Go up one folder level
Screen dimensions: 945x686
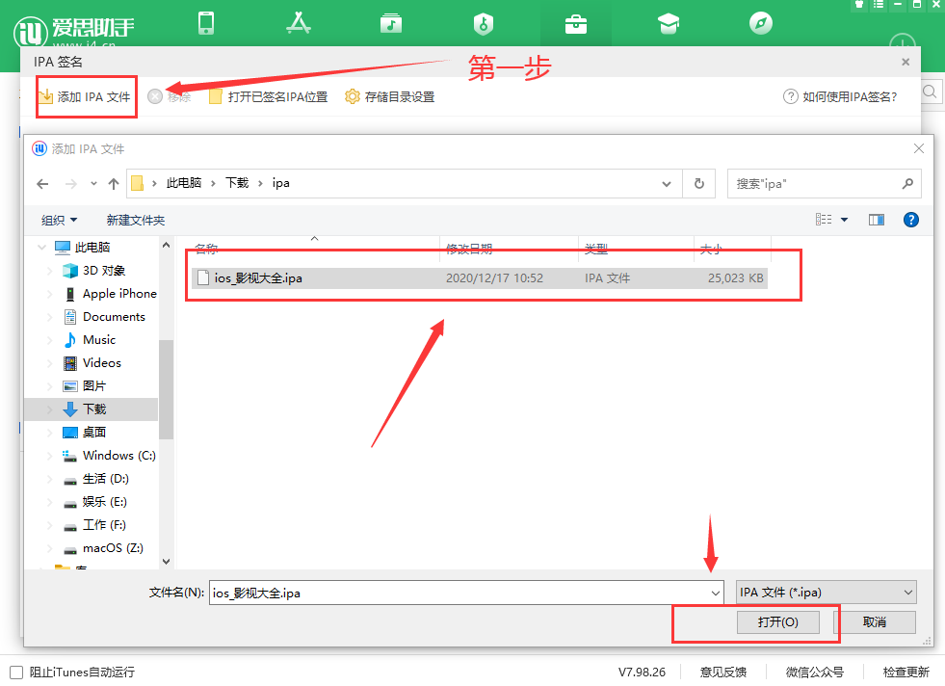coord(114,184)
